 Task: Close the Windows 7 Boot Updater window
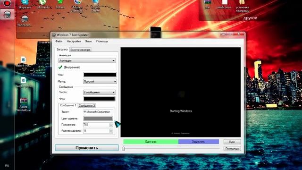click(x=239, y=34)
